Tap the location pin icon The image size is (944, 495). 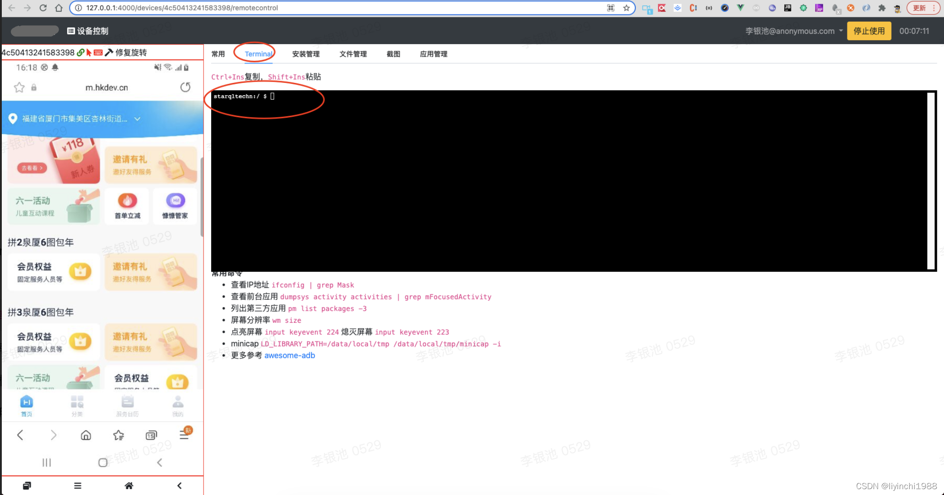13,119
